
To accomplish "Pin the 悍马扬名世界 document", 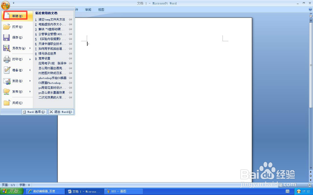I will click(70, 54).
